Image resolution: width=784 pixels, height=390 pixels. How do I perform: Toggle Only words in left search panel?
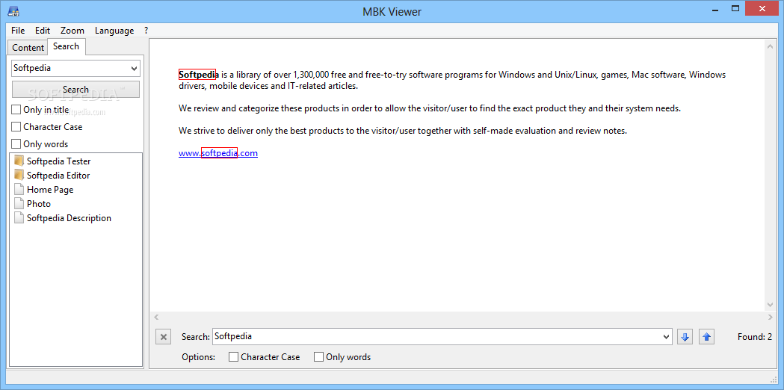coord(16,144)
